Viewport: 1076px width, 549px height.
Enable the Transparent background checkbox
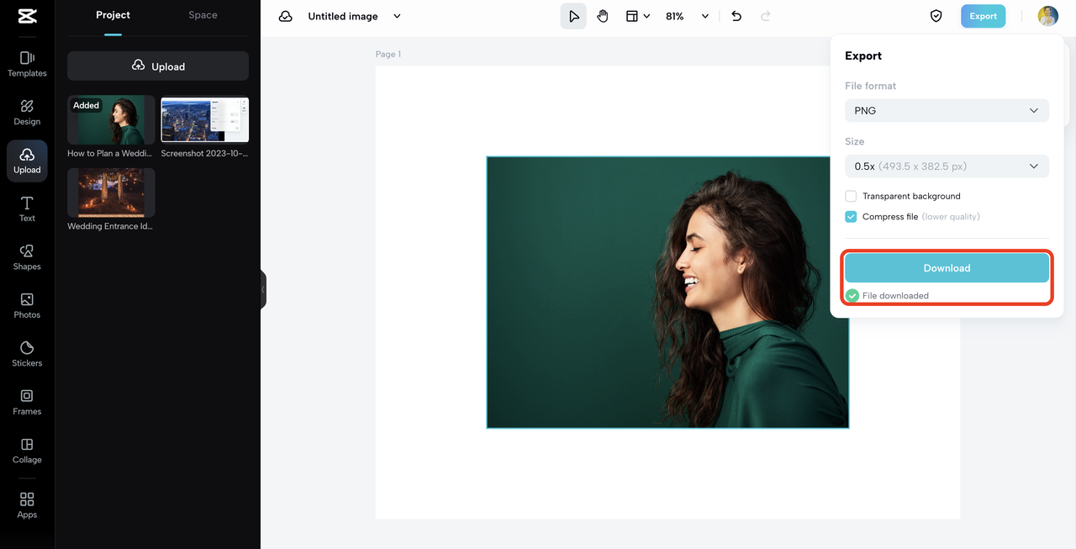pos(851,196)
